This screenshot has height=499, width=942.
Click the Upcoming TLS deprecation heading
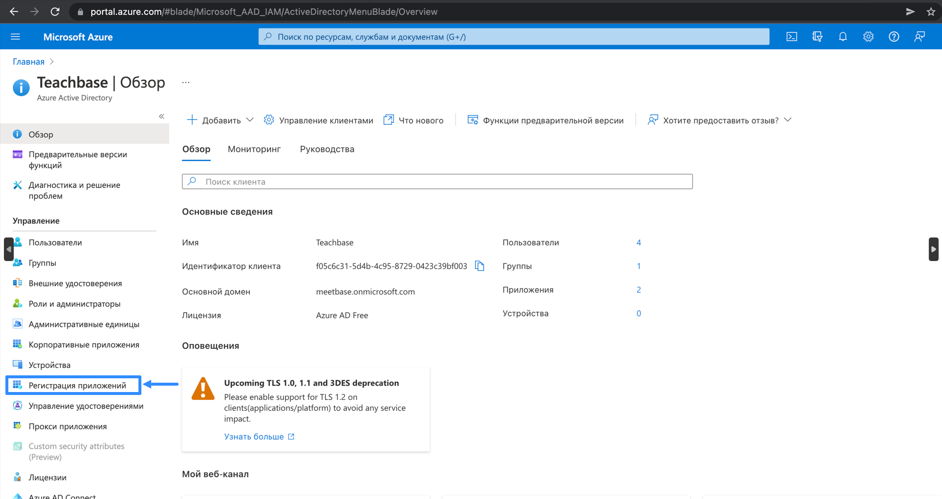[x=311, y=383]
